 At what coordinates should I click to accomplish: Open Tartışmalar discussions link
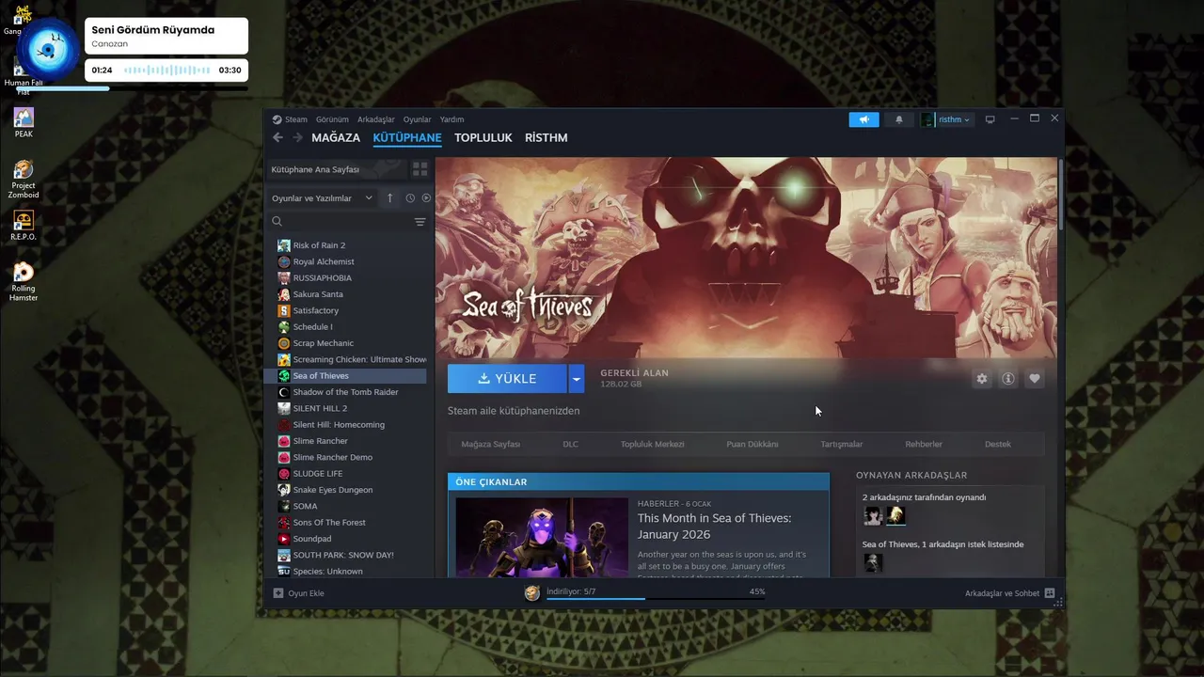[842, 444]
